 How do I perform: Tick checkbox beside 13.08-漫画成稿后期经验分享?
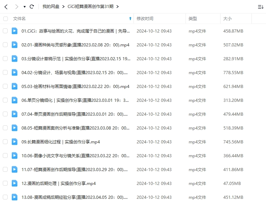[x=5, y=197]
